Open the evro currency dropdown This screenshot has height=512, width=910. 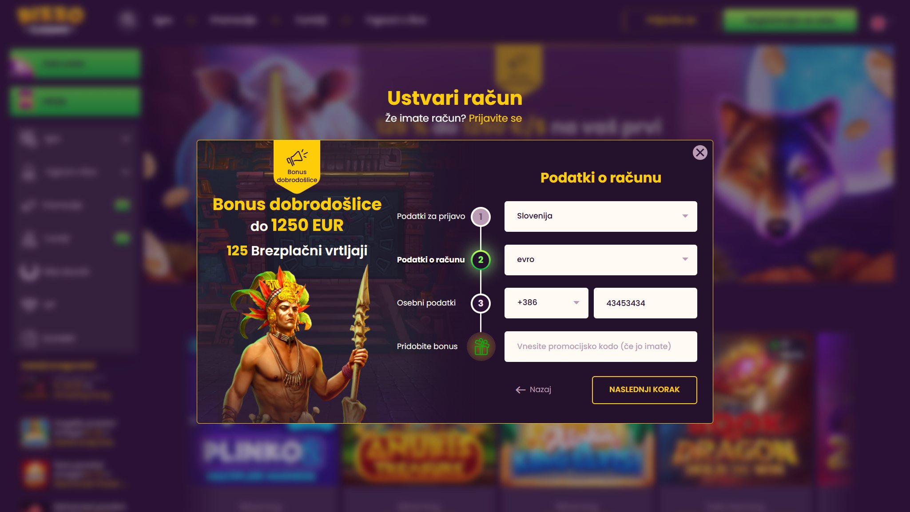pos(600,260)
